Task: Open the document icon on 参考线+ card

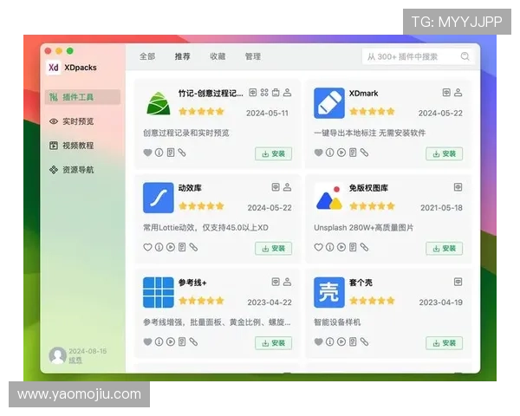Action: pos(182,341)
